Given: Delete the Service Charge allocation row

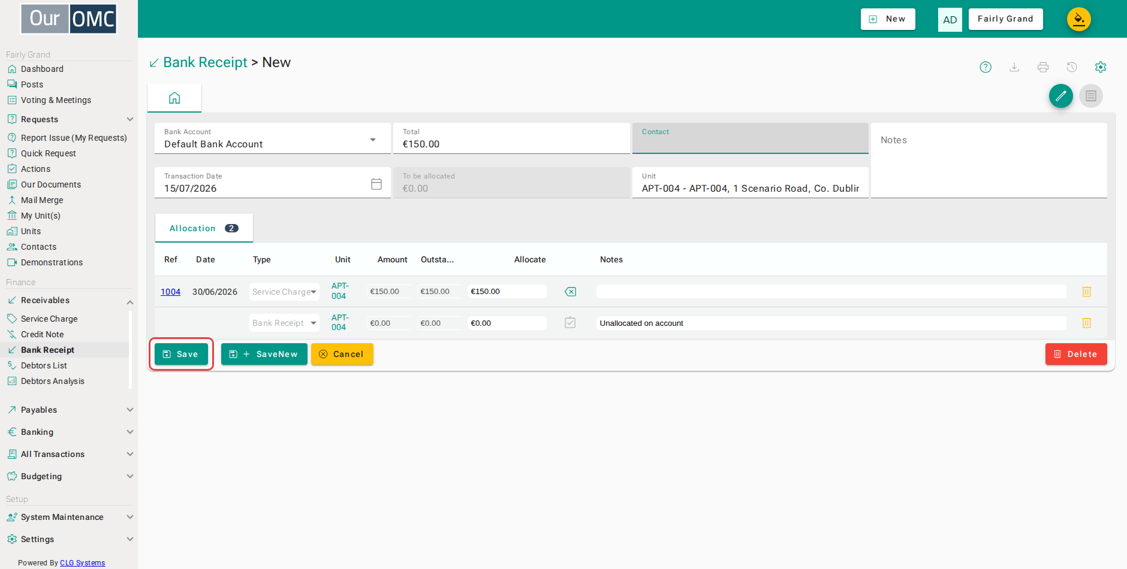Looking at the screenshot, I should (1086, 292).
